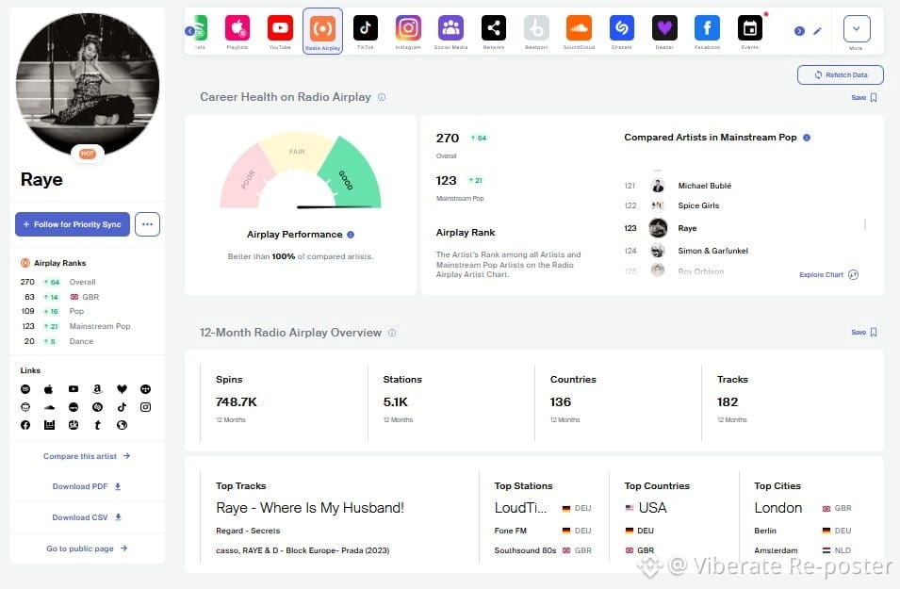Select Spice Girls in compared artists list
900x589 pixels.
pyautogui.click(x=698, y=205)
